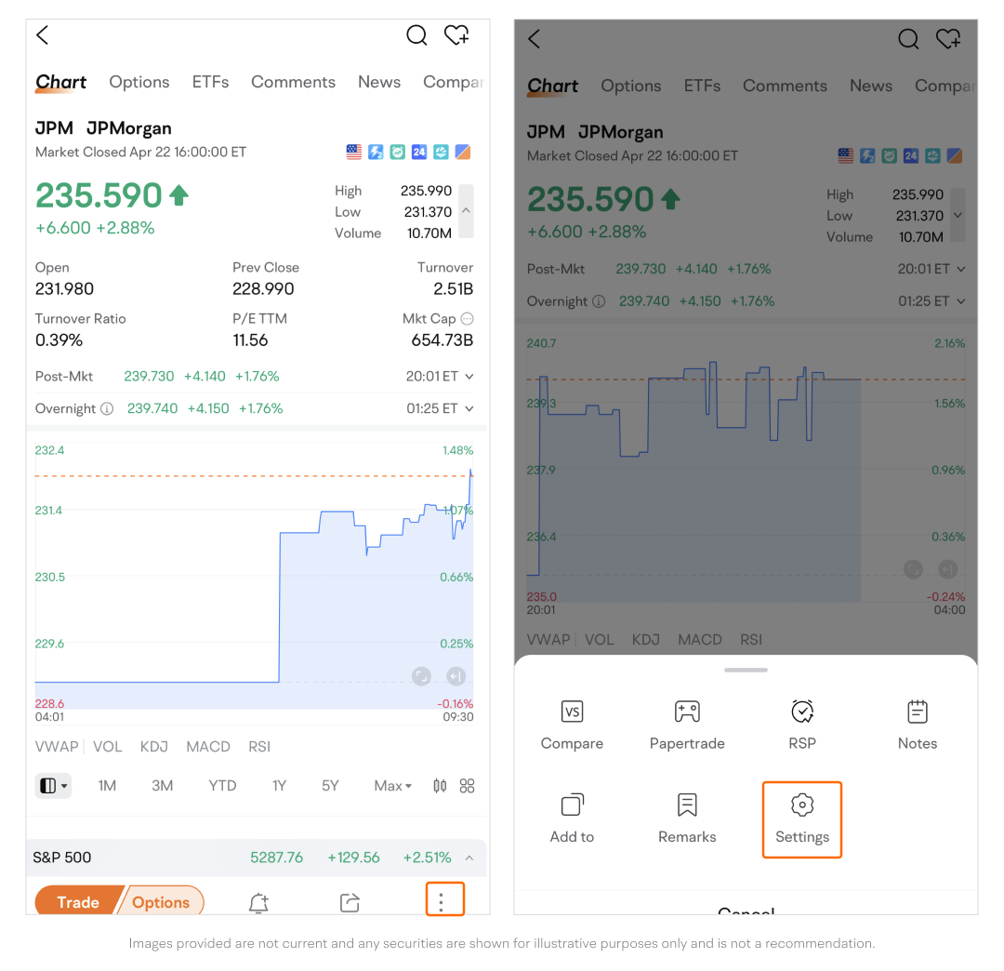Select the 1Y chart range
This screenshot has width=1004, height=971.
point(279,786)
